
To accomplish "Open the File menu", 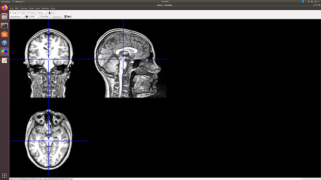I will 12,8.
